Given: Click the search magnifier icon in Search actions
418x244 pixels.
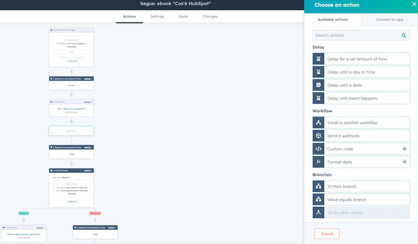Looking at the screenshot, I should tap(404, 36).
